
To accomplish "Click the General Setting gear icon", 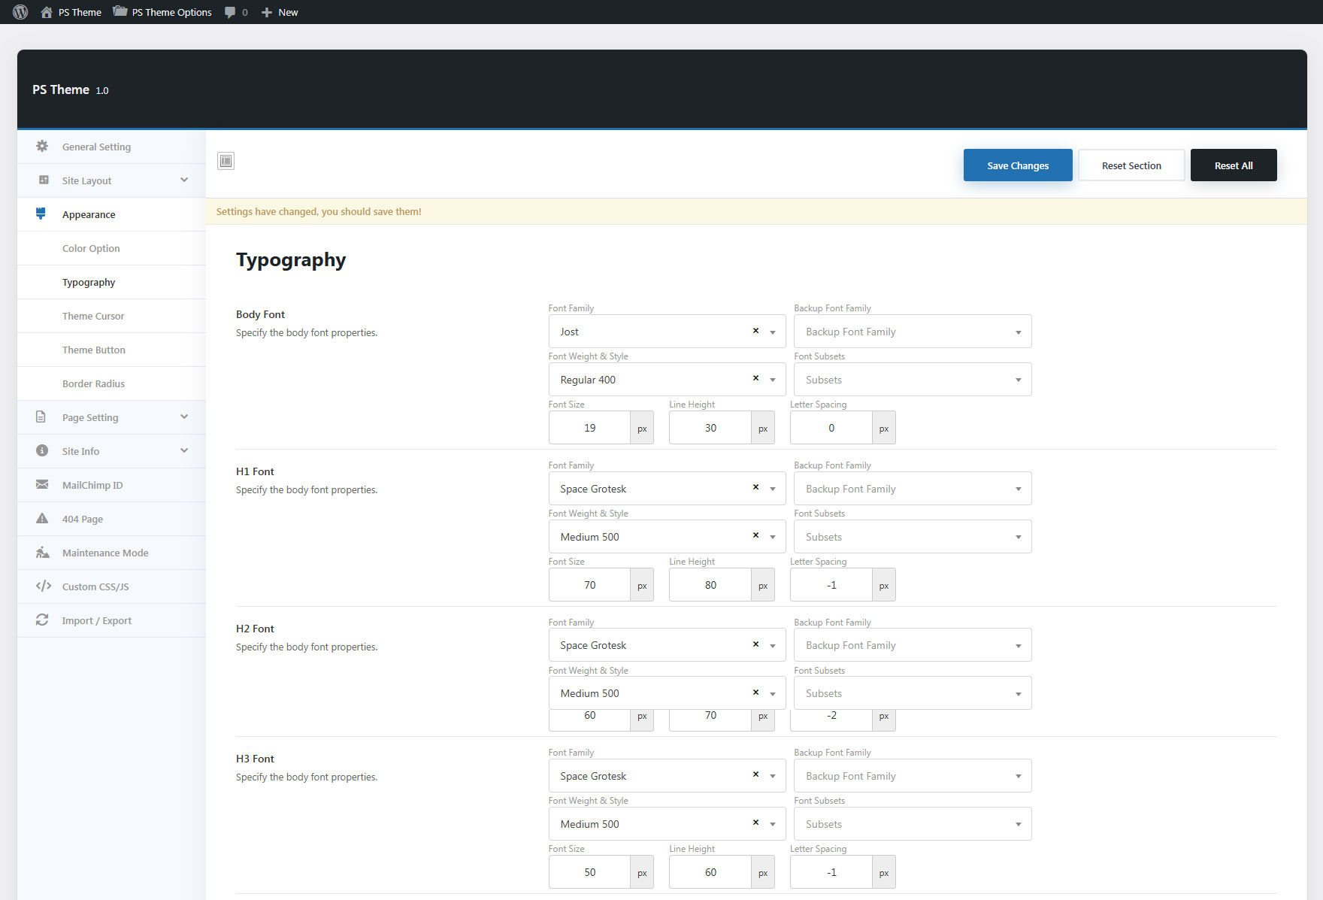I will click(42, 147).
